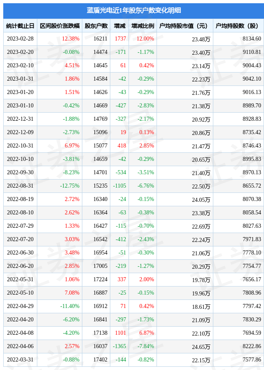The width and height of the screenshot is (264, 370).
Task: Click the 9110.81 shares-per-holder cell
Action: pyautogui.click(x=252, y=52)
